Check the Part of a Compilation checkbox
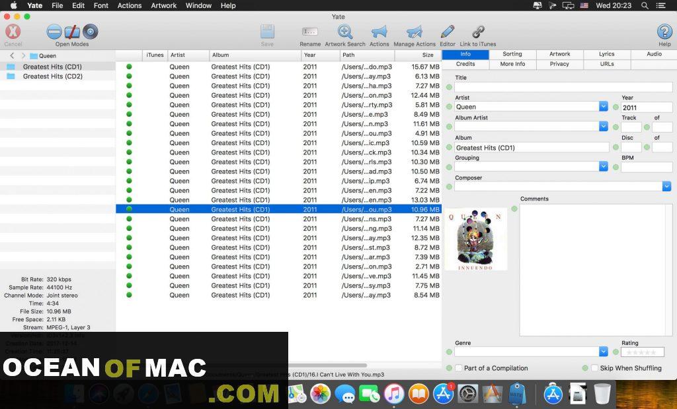677x409 pixels. (x=459, y=368)
